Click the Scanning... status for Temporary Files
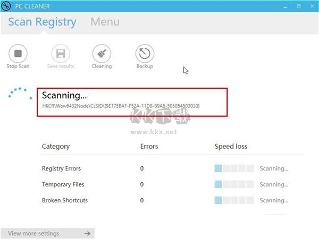Viewport: 319px width, 239px height. [274, 184]
